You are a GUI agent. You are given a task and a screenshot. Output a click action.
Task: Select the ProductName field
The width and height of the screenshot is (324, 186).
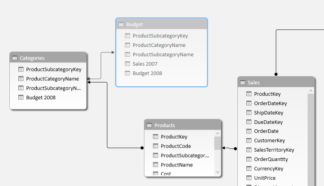click(x=177, y=165)
